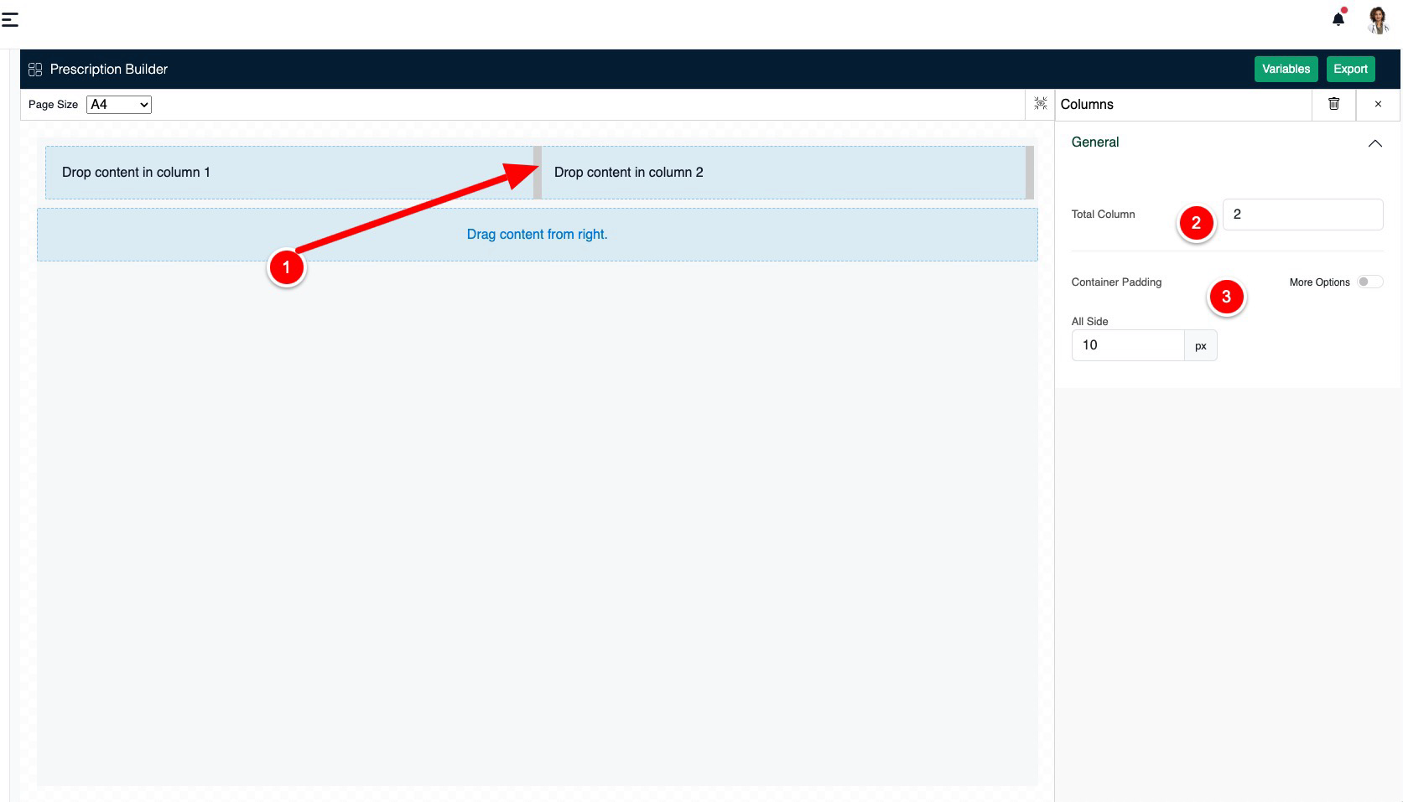Focus the Total Column input field
This screenshot has width=1403, height=802.
tap(1302, 215)
